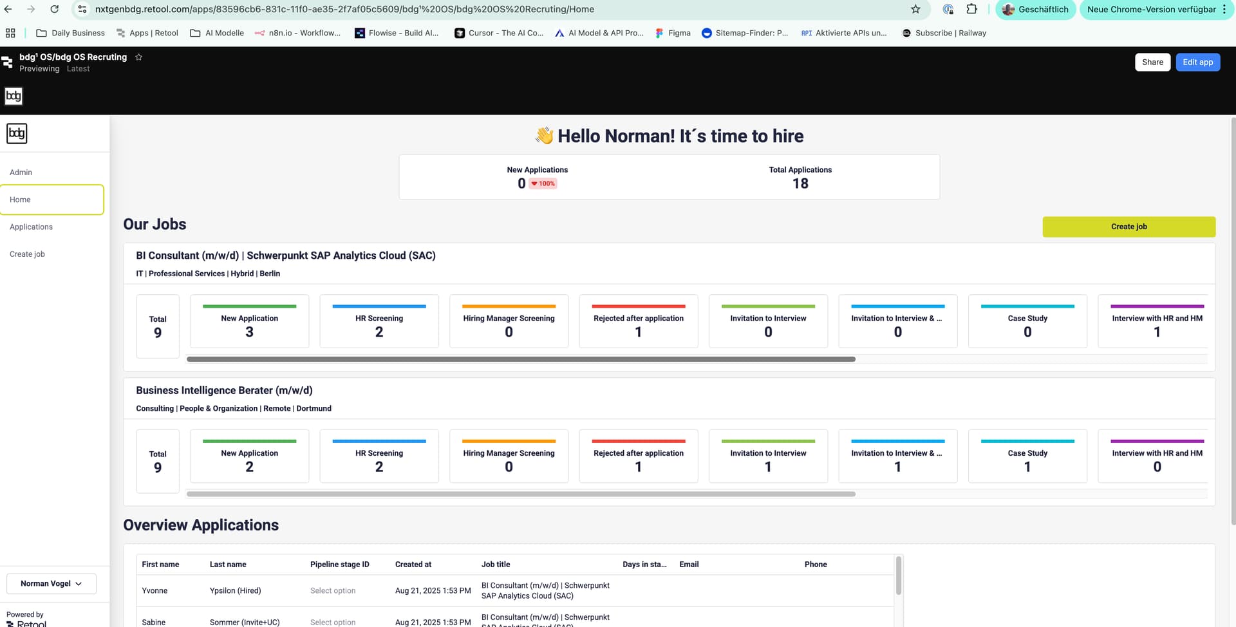Expand the Norman Vogel user dropdown

click(x=51, y=584)
